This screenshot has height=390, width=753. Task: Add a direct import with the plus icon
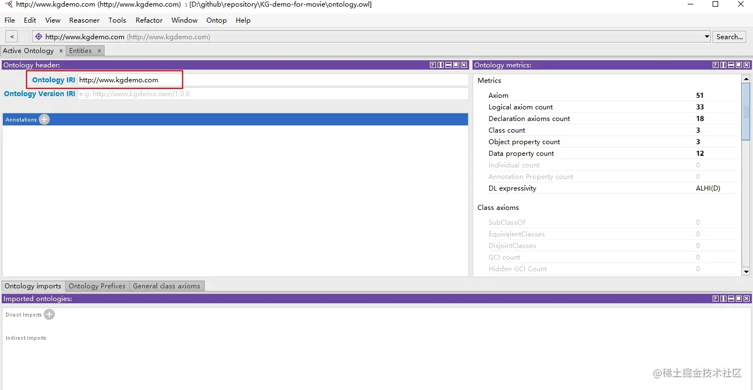click(x=49, y=314)
